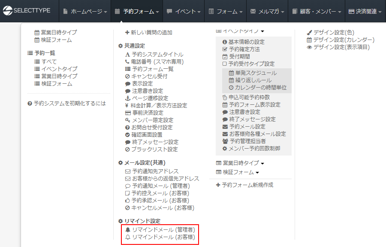Expand the 営業日時タイプ dropdown section
The height and width of the screenshot is (247, 386).
240,163
